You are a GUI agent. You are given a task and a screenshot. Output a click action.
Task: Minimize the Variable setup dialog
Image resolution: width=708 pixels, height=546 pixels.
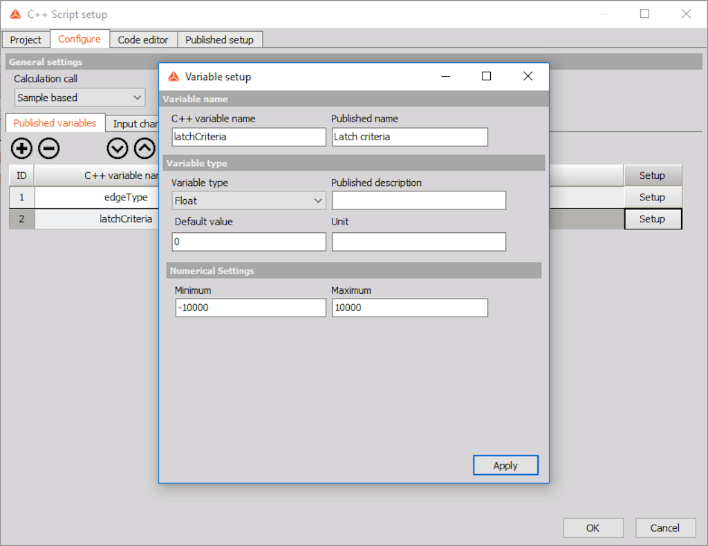tap(446, 76)
